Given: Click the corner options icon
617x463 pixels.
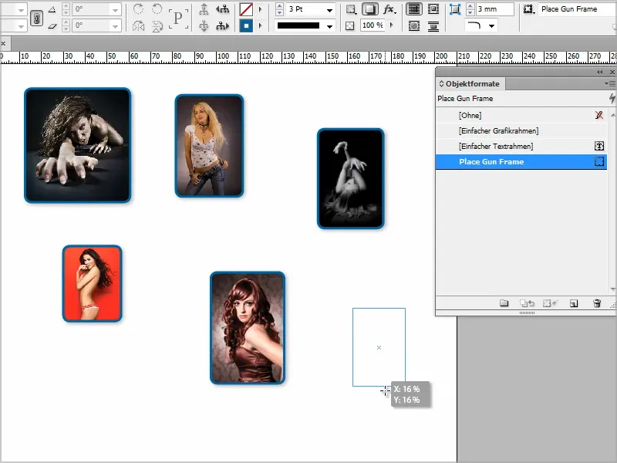Looking at the screenshot, I should (x=455, y=9).
